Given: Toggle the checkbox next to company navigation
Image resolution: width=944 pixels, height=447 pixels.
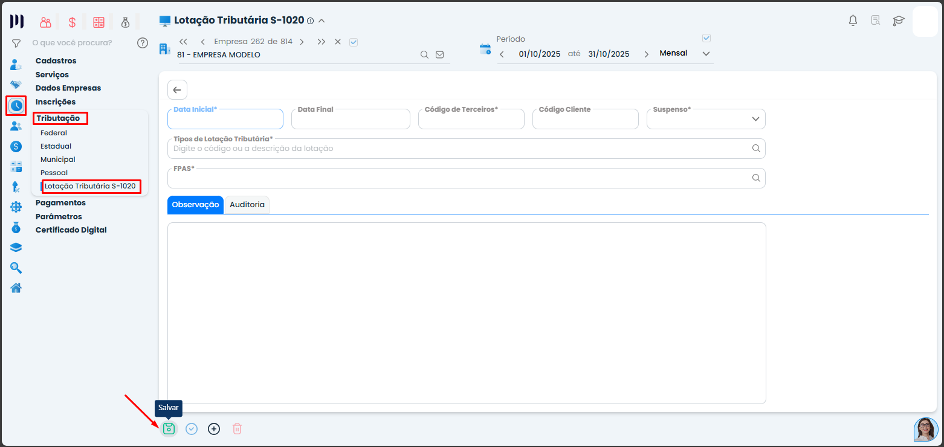Looking at the screenshot, I should pyautogui.click(x=354, y=42).
